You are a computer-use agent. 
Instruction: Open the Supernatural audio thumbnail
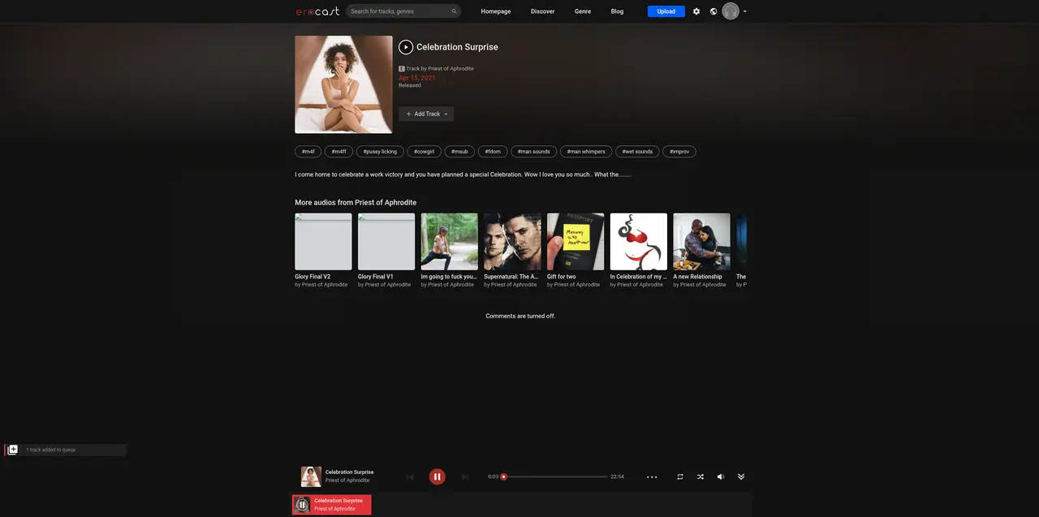512,242
